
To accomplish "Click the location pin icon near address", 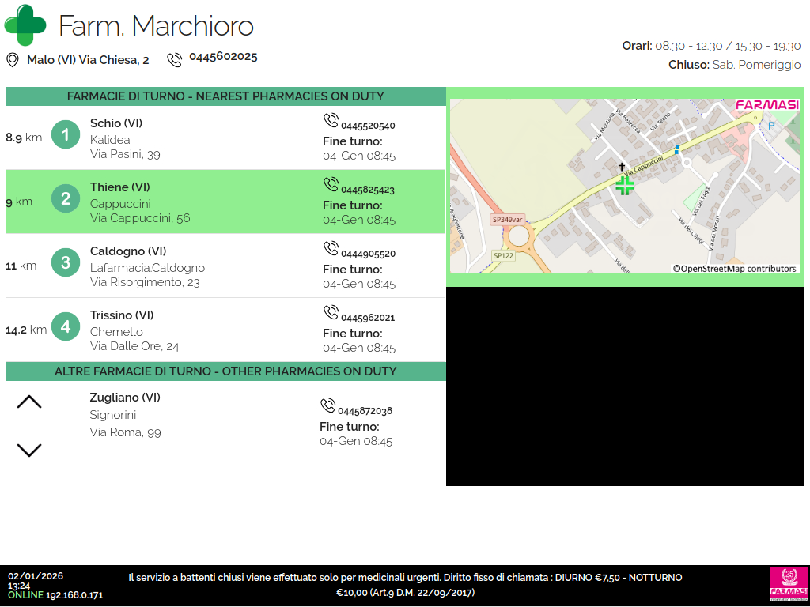I will click(x=13, y=60).
